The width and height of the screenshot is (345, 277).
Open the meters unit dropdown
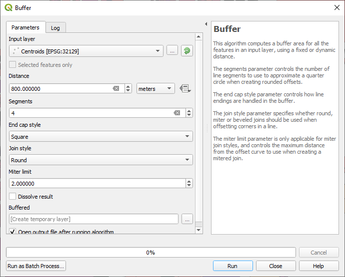coord(155,89)
